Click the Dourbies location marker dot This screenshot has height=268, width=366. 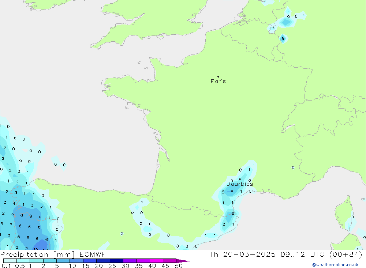coord(240,179)
